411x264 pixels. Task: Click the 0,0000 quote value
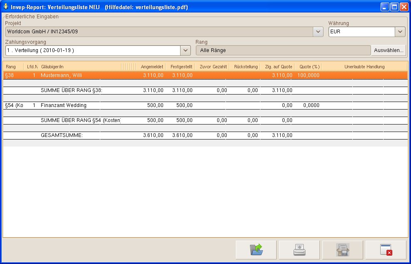[x=311, y=105]
